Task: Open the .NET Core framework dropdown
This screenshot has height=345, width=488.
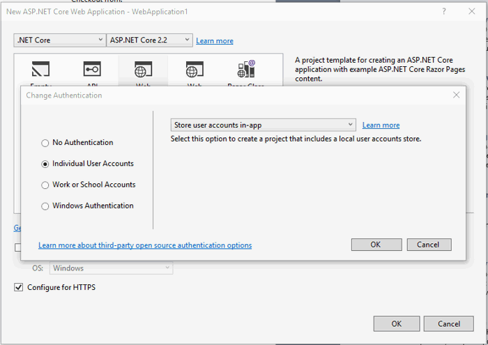Action: tap(59, 40)
